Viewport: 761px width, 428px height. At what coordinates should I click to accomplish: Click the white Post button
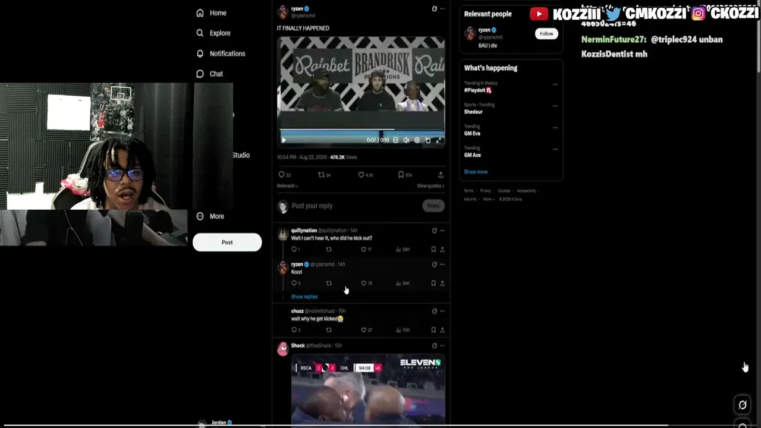(x=227, y=242)
